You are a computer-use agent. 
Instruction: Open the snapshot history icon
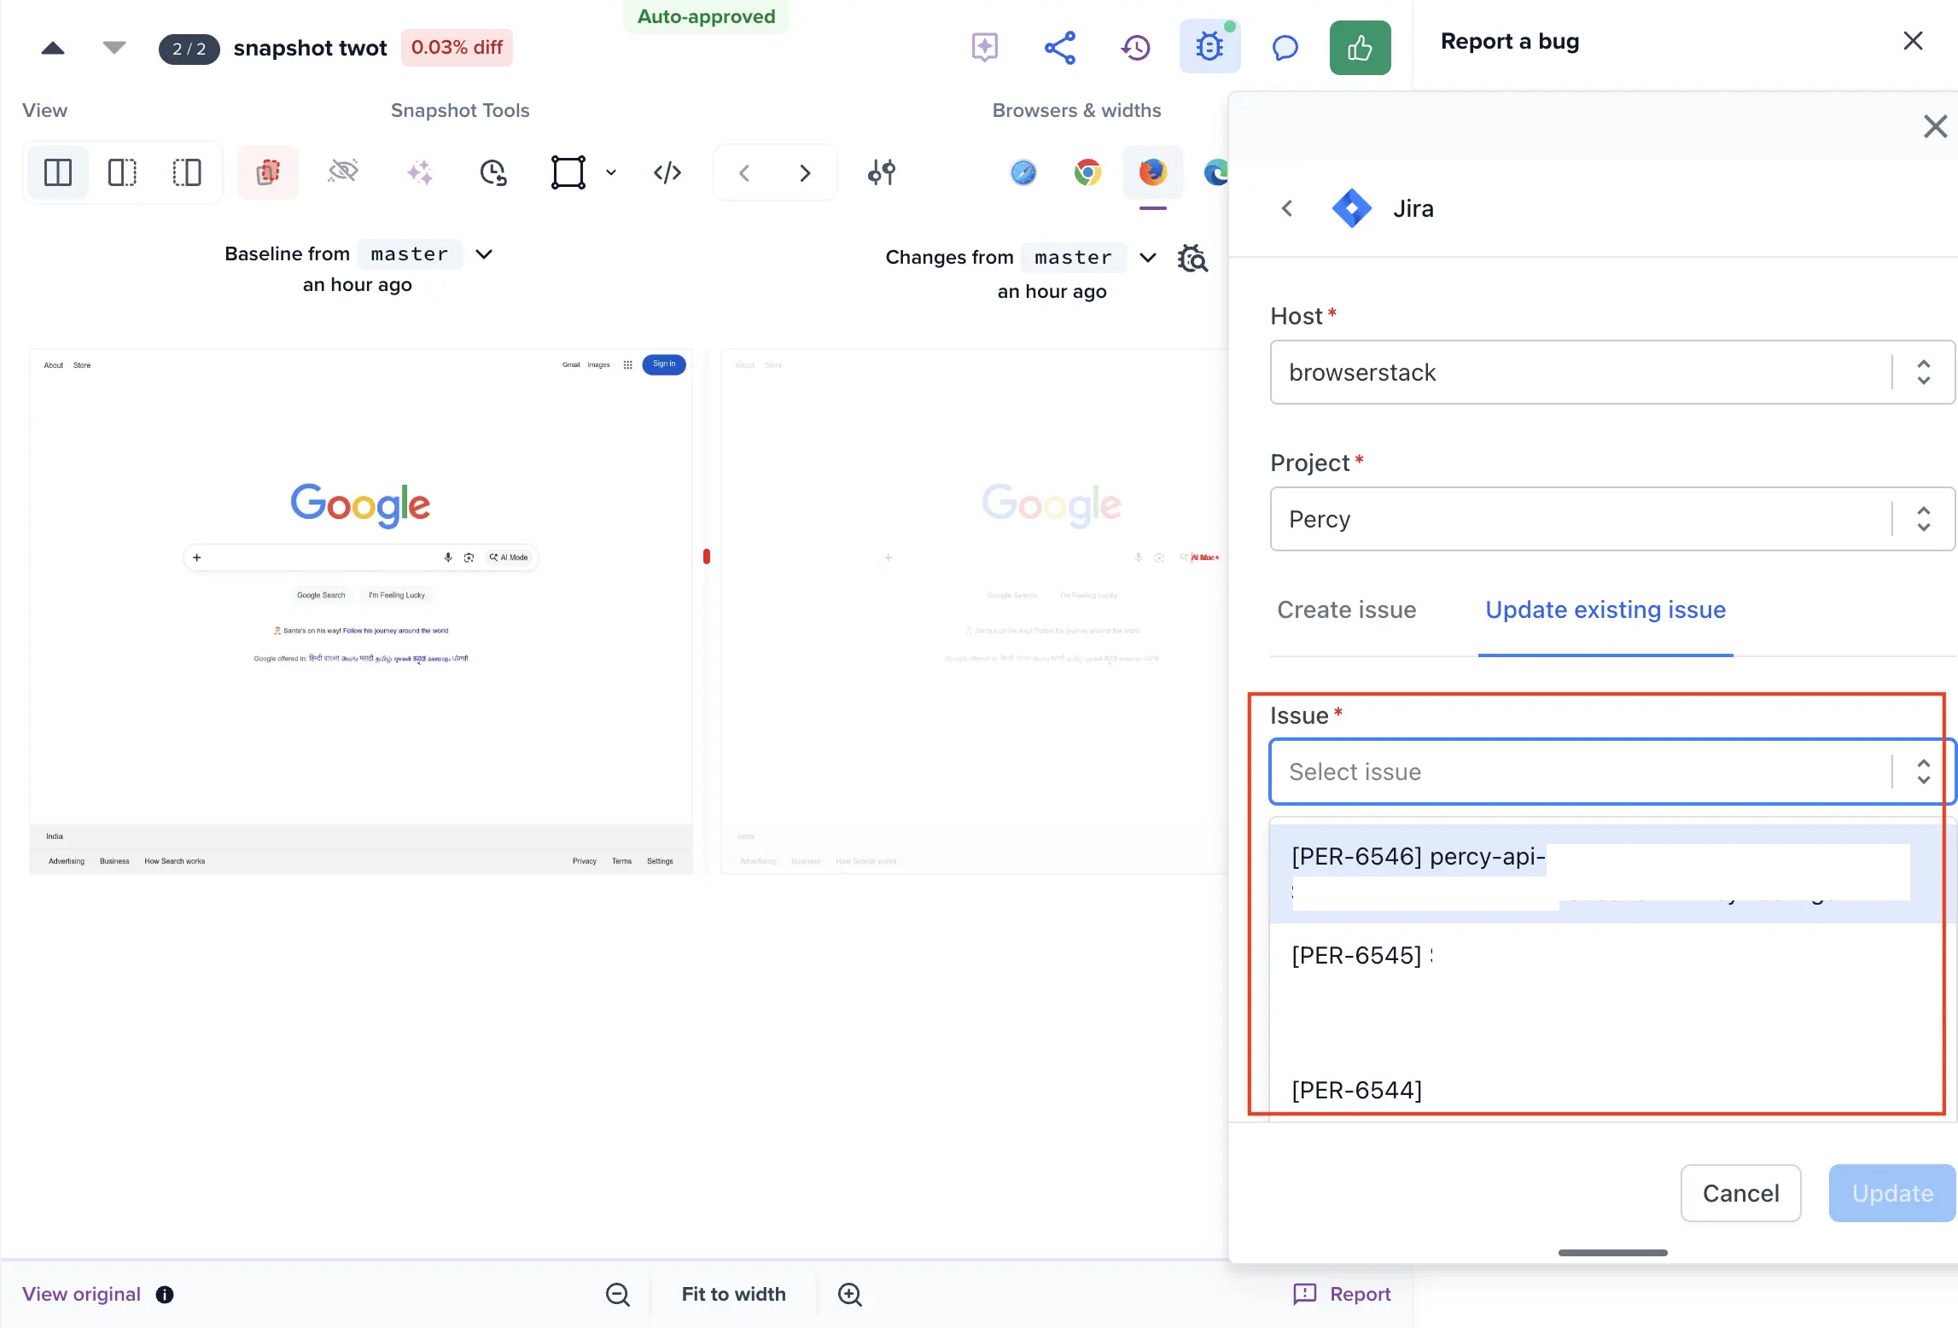coord(1135,48)
